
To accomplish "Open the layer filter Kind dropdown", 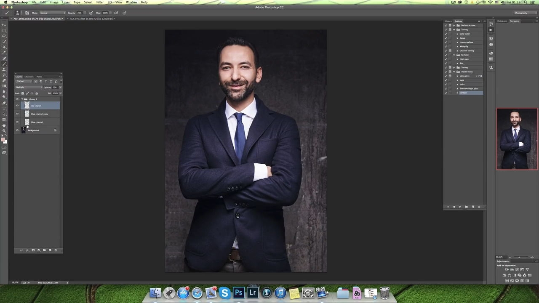I will [x=24, y=81].
